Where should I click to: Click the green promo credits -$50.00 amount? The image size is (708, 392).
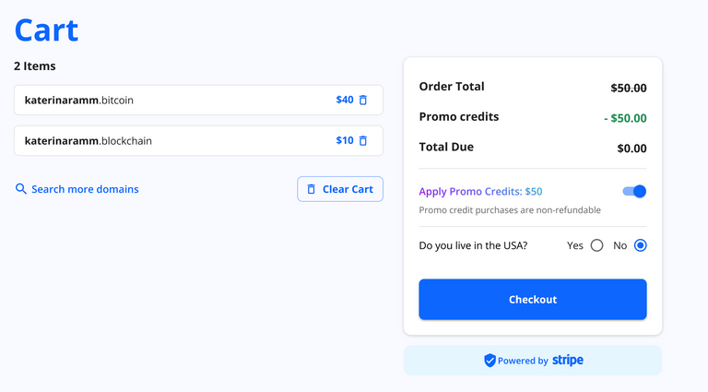click(x=625, y=118)
